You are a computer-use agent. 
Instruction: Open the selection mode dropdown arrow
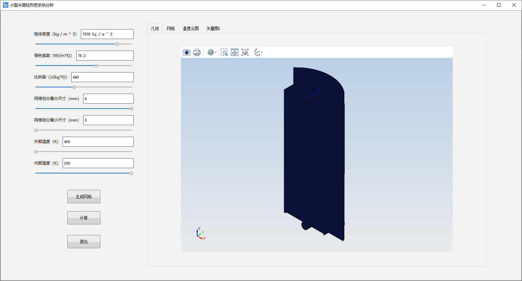pos(216,53)
